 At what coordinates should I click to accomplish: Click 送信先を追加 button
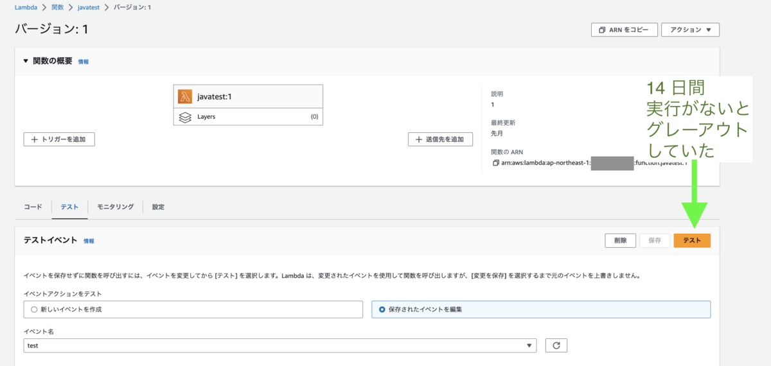tap(440, 139)
